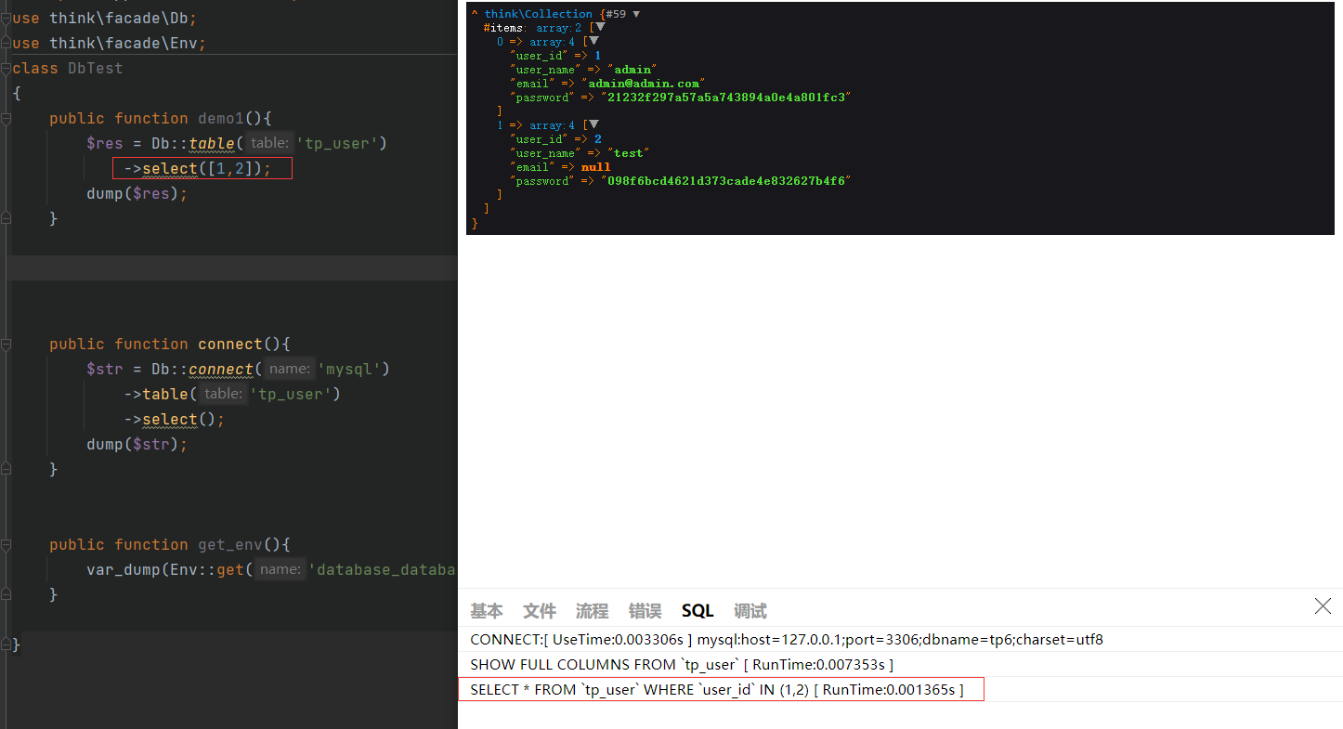
Task: Click the class DbTest declaration
Action: tap(68, 68)
